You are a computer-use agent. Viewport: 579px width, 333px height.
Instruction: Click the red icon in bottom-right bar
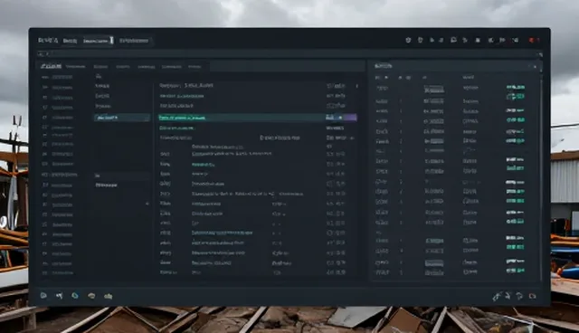[533, 296]
